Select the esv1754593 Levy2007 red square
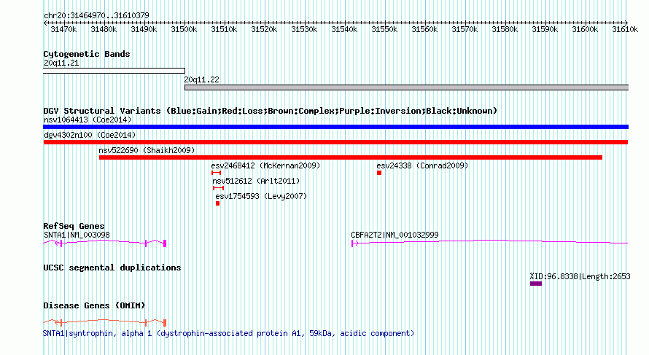 pos(218,203)
